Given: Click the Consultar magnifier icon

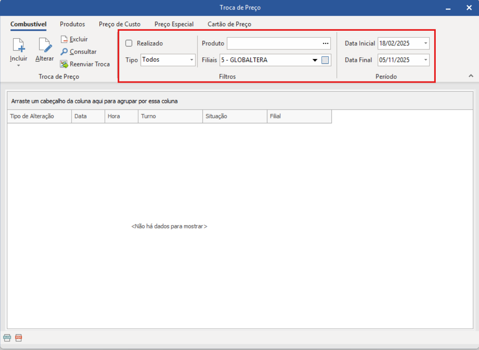Looking at the screenshot, I should tap(64, 52).
